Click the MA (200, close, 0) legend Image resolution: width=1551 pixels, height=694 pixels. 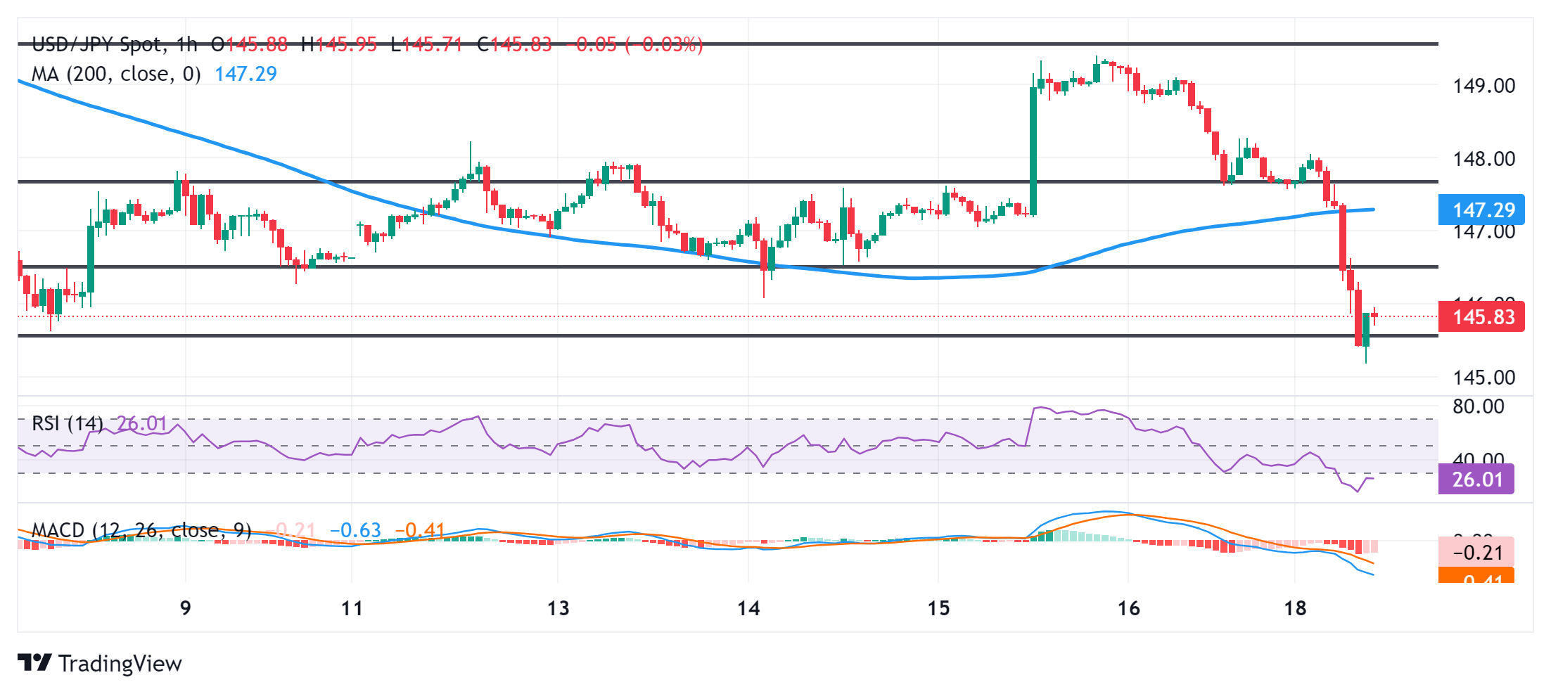[116, 74]
